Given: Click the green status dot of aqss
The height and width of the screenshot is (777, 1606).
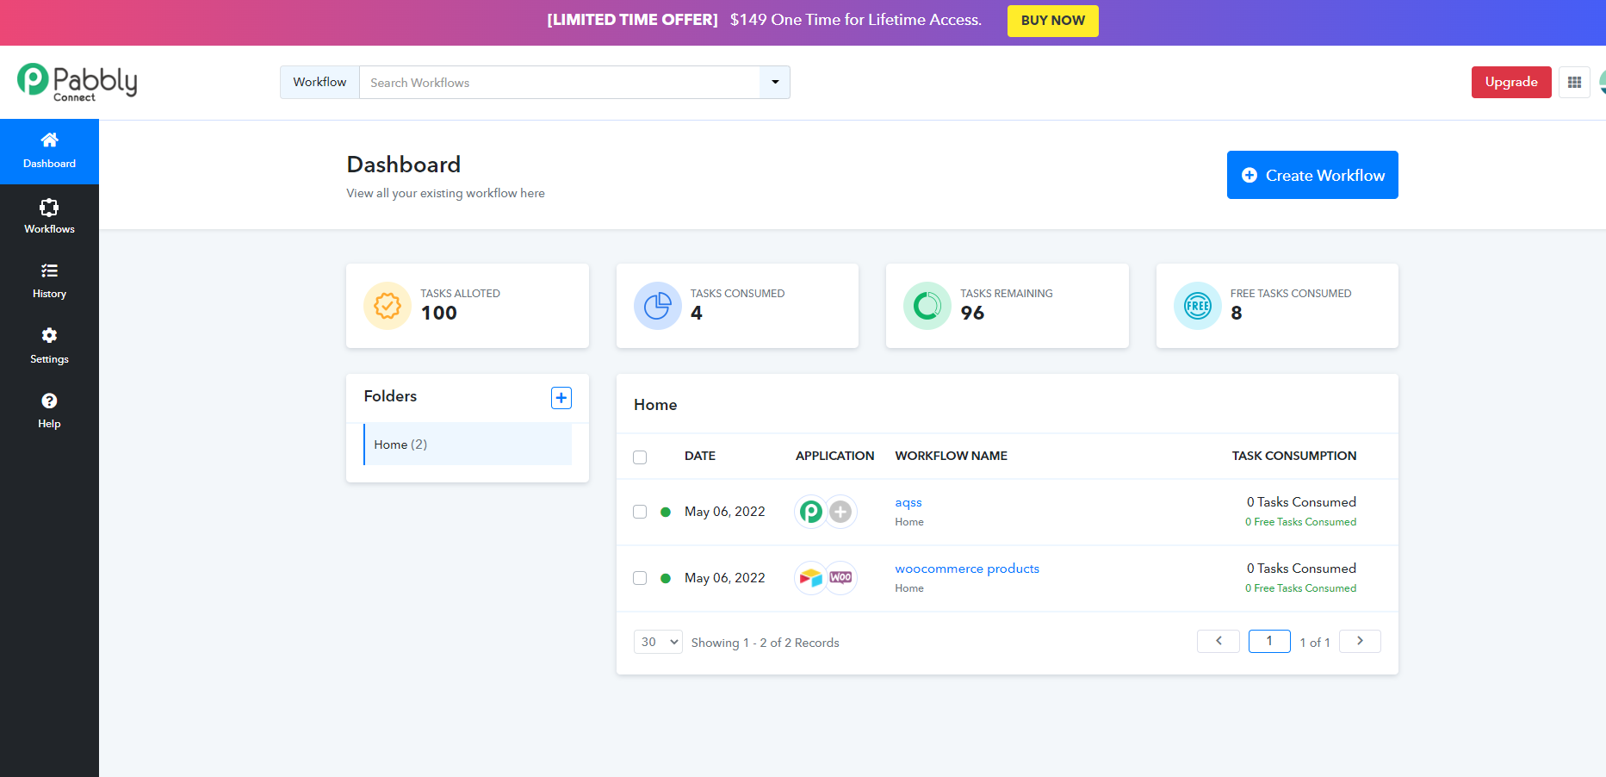Looking at the screenshot, I should click(x=666, y=512).
